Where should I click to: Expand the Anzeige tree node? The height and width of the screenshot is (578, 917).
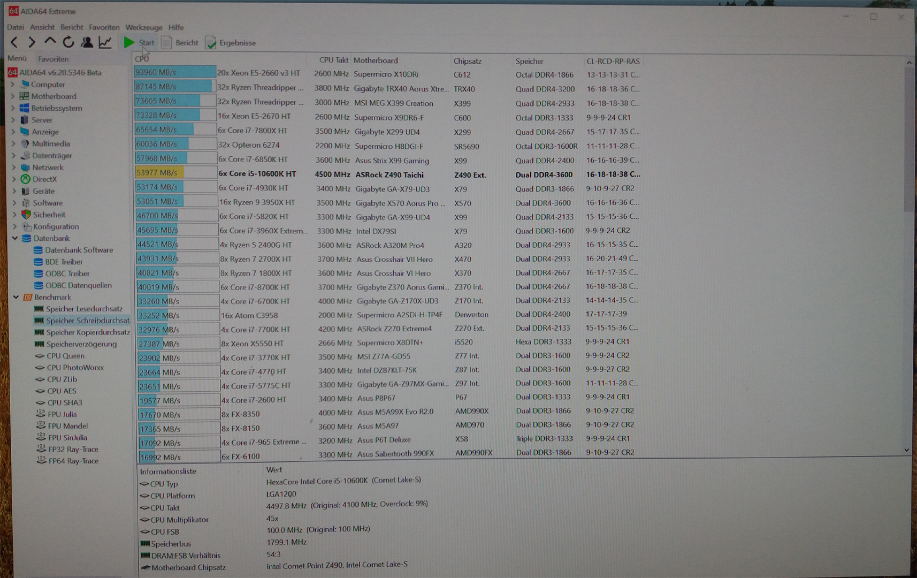(13, 131)
